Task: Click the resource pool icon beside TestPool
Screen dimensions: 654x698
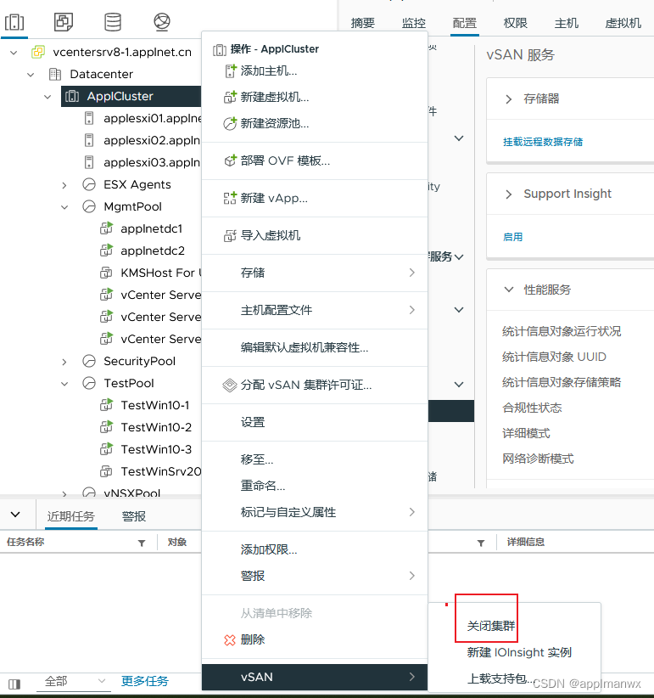Action: click(89, 383)
